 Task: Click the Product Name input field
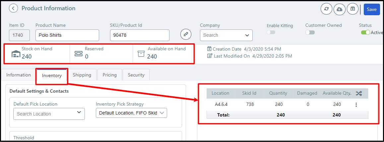point(67,35)
